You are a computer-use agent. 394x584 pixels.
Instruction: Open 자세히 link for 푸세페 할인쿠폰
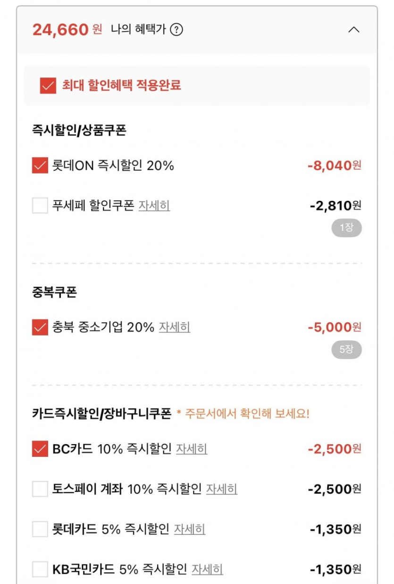pos(154,206)
